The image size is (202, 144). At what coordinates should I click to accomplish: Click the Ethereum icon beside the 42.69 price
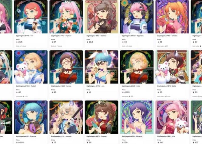point(123,92)
